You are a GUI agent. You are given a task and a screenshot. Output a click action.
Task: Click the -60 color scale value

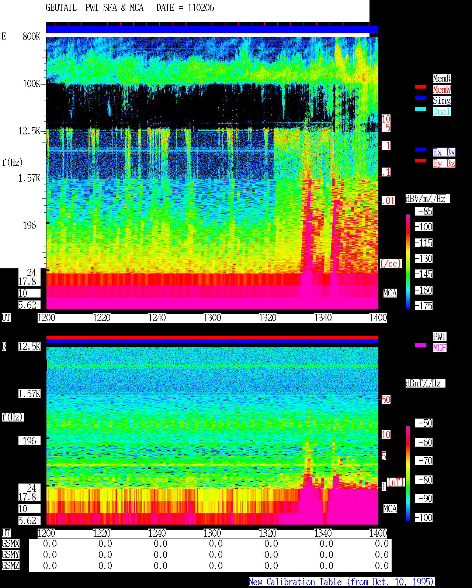(x=424, y=442)
